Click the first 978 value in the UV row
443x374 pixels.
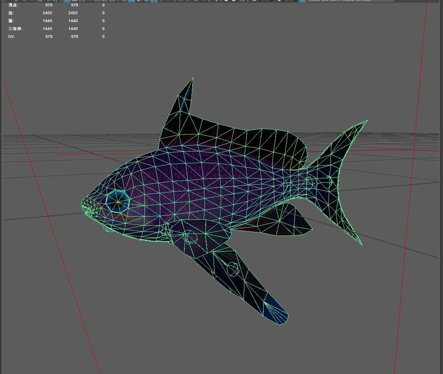[49, 37]
